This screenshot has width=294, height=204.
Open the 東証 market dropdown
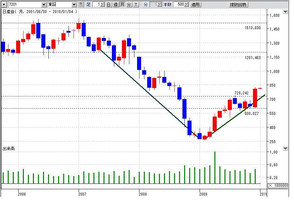[x=74, y=5]
